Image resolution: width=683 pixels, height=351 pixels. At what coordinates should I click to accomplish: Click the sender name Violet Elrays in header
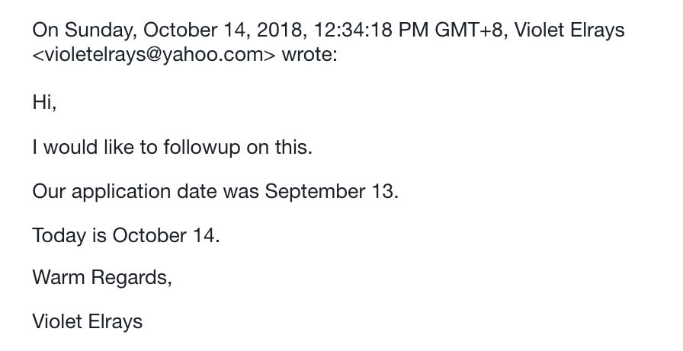(x=570, y=30)
